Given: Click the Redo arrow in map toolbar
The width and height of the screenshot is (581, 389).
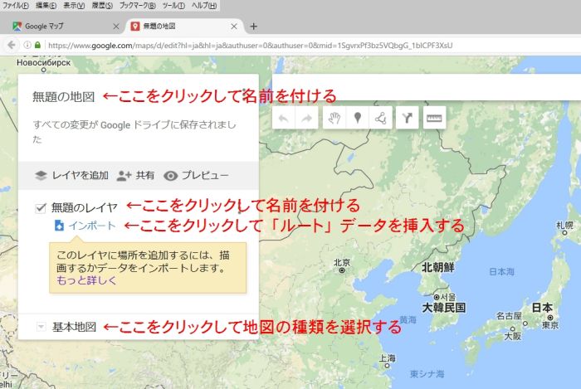Looking at the screenshot, I should tap(306, 118).
